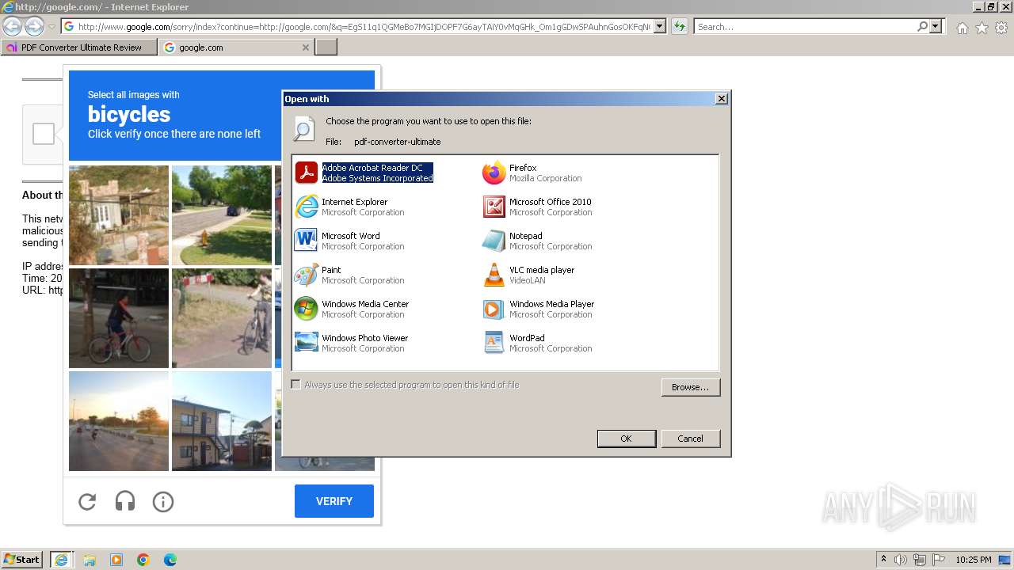Screen dimensions: 1014x570
Task: Refresh the page via address bar icon
Action: (x=680, y=27)
